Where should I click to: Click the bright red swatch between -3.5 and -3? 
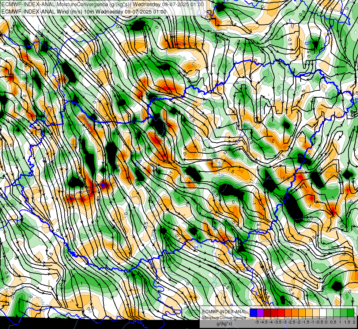281,313
